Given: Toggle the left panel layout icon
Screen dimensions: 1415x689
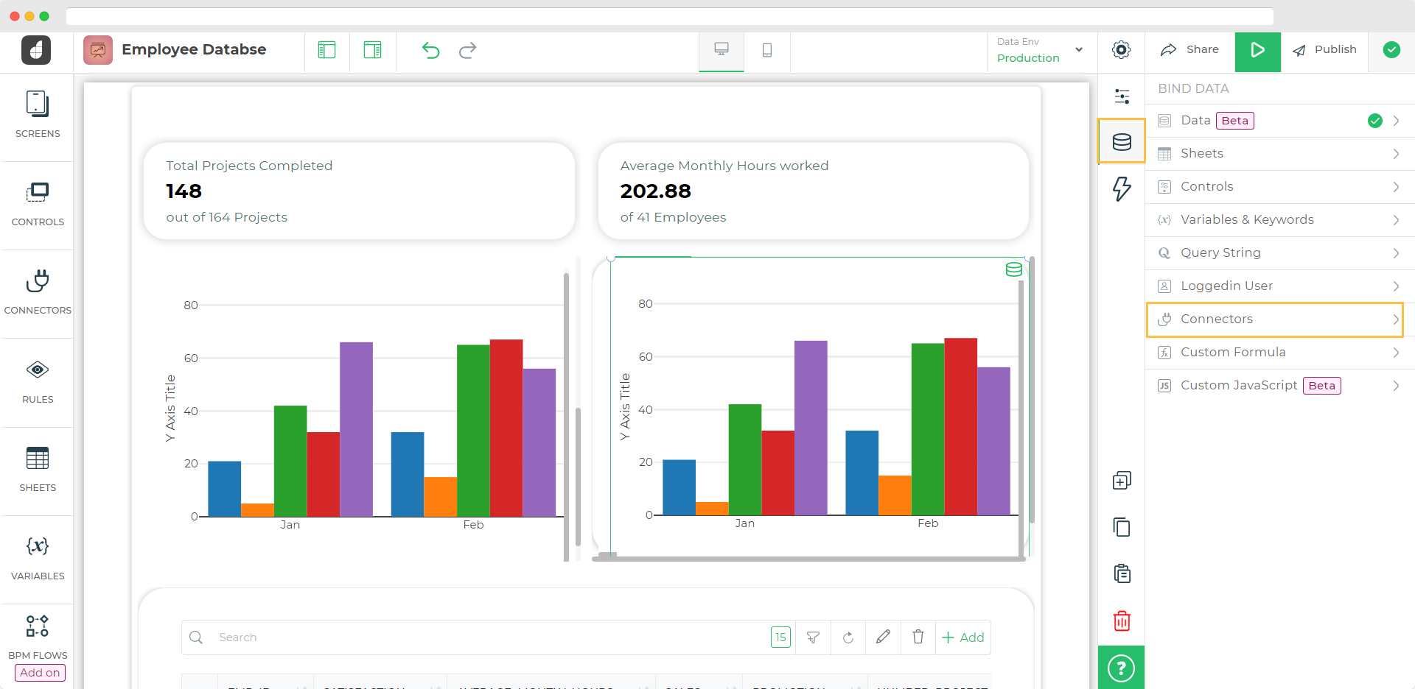Looking at the screenshot, I should [x=326, y=50].
